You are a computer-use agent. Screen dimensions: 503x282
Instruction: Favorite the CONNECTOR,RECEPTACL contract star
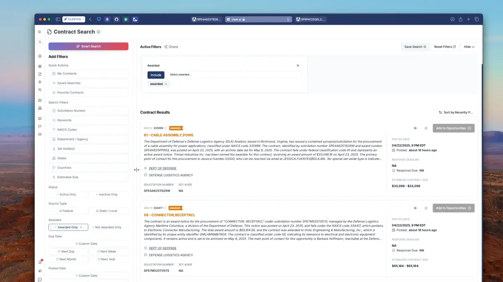[426, 208]
